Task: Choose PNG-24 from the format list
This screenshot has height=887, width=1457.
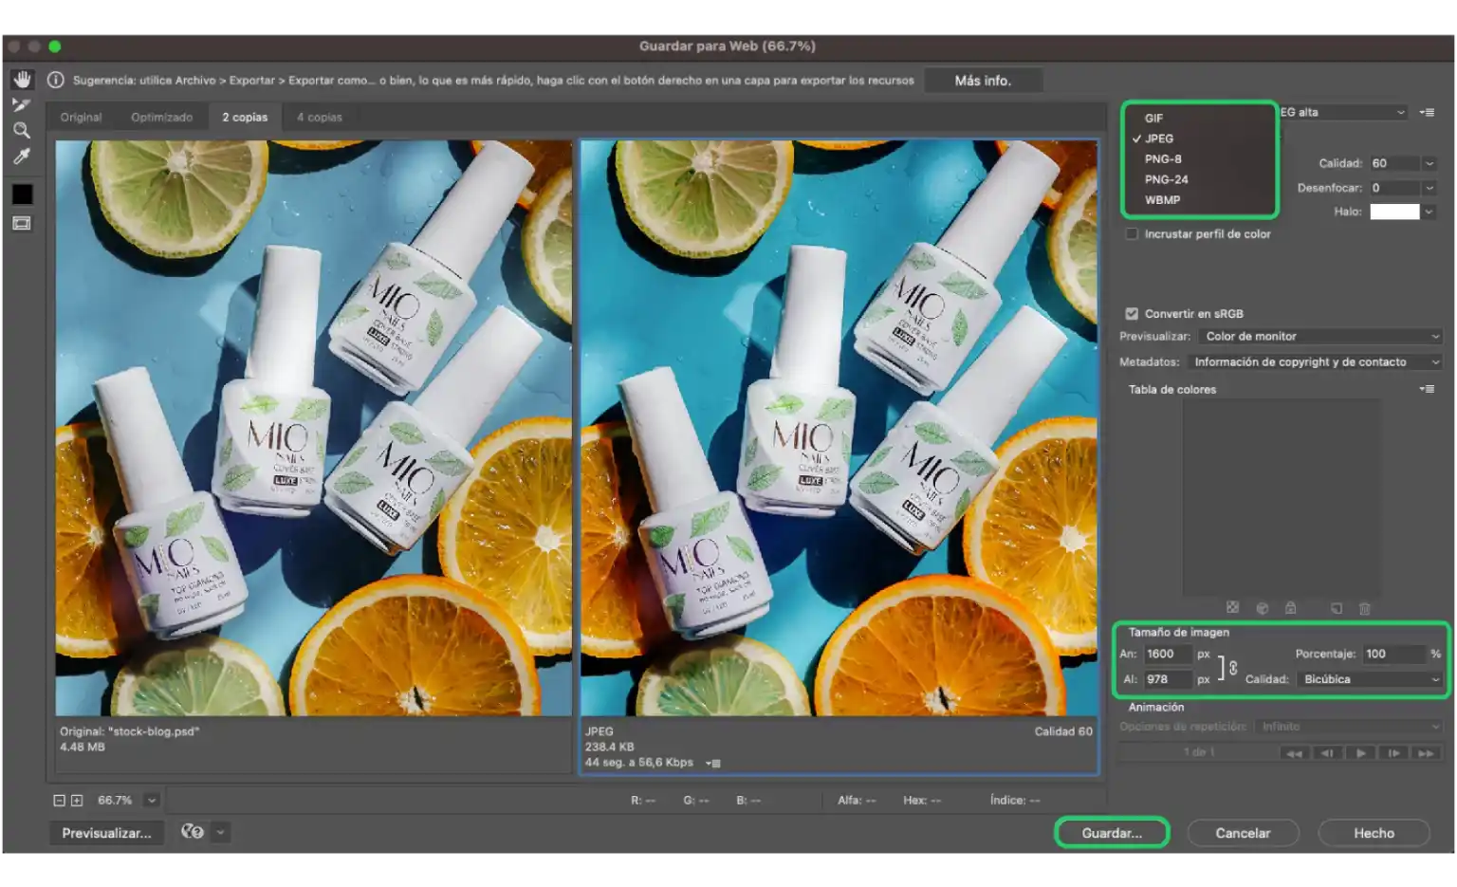Action: point(1166,179)
